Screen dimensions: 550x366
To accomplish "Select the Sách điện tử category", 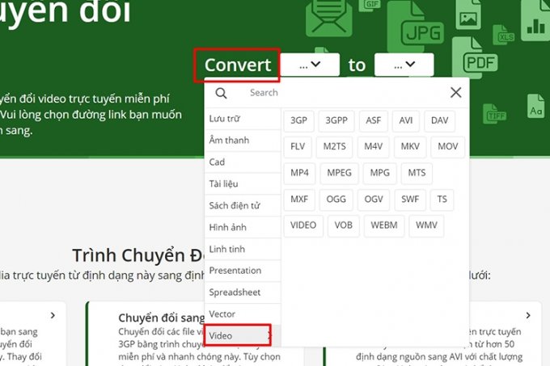I will [243, 205].
